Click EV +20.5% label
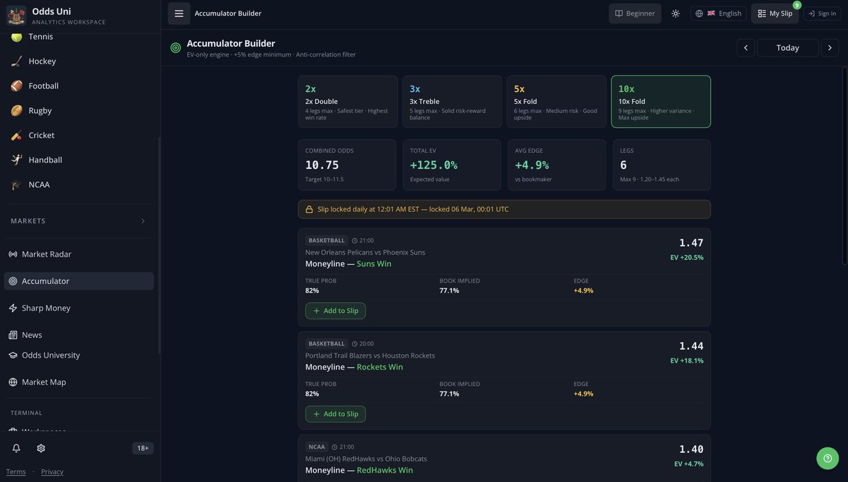Image resolution: width=848 pixels, height=482 pixels. 687,257
